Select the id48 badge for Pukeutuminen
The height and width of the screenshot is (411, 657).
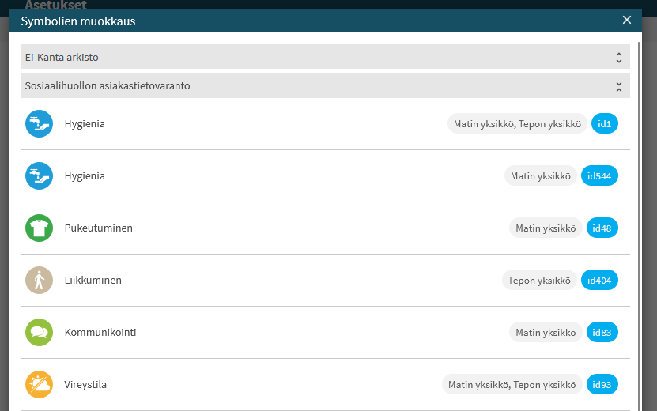[602, 228]
